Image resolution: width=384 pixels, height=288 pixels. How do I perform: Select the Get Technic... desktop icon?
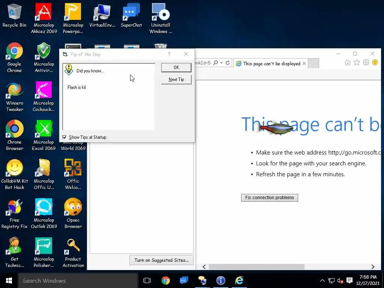15,252
